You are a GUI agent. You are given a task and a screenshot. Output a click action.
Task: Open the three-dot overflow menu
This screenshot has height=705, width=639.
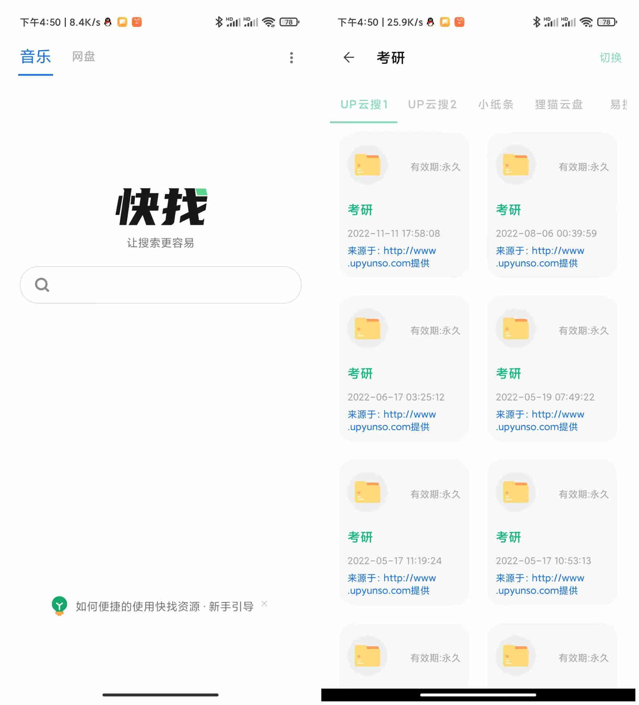pyautogui.click(x=291, y=58)
